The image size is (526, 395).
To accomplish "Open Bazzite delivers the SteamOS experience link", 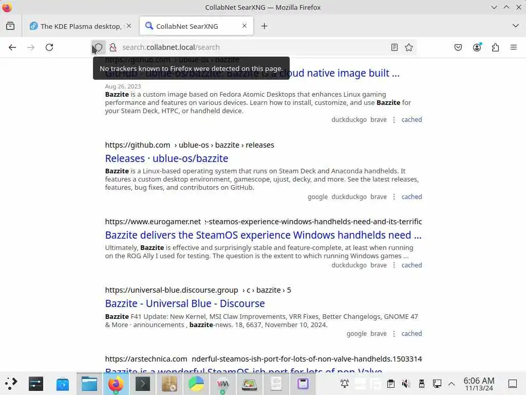I will click(263, 235).
